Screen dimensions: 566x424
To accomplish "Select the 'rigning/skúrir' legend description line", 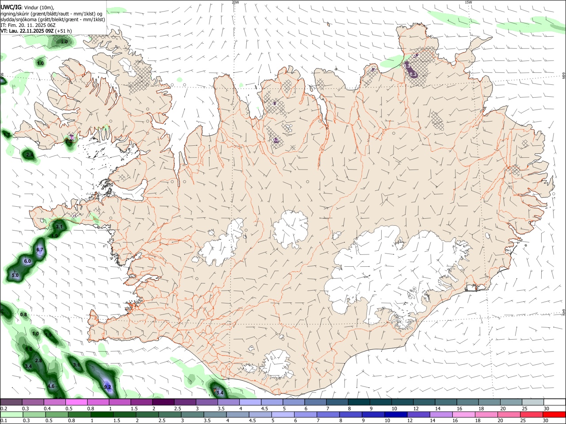I will click(51, 14).
